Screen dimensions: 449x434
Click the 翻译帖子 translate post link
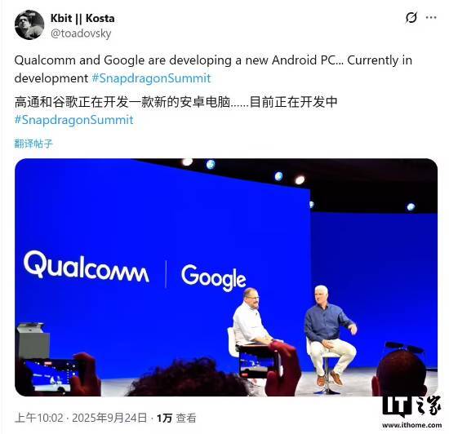pos(33,144)
